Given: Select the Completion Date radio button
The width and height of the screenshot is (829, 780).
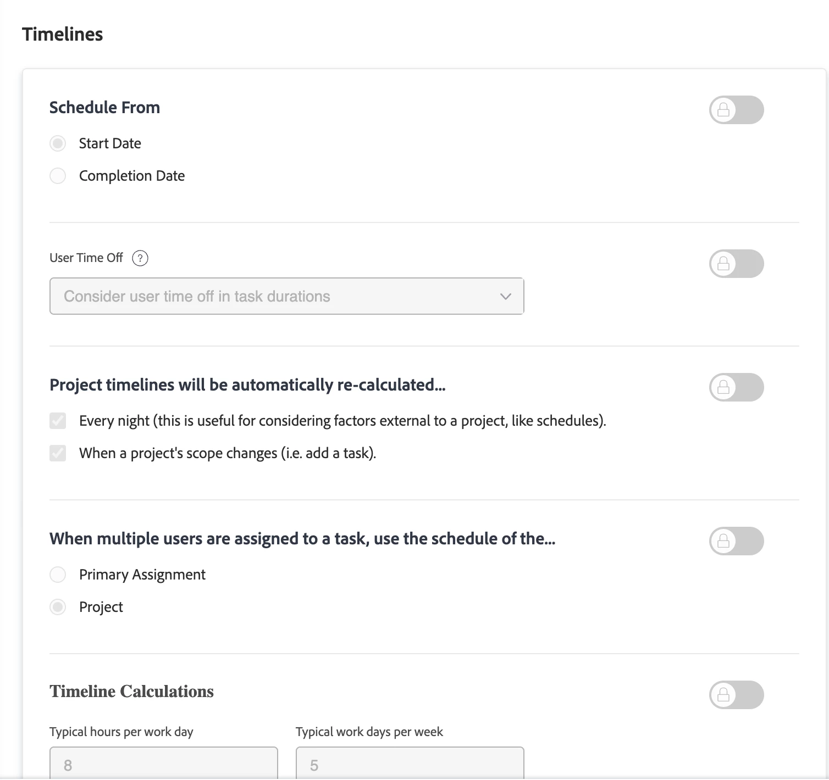Looking at the screenshot, I should (x=58, y=176).
